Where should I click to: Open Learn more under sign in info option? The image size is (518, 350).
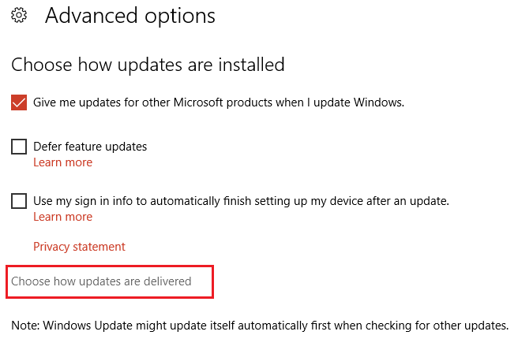[x=62, y=217]
